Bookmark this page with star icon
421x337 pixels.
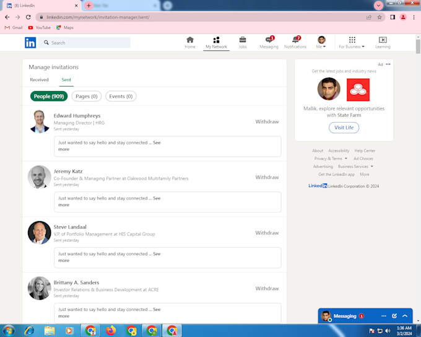(x=380, y=17)
